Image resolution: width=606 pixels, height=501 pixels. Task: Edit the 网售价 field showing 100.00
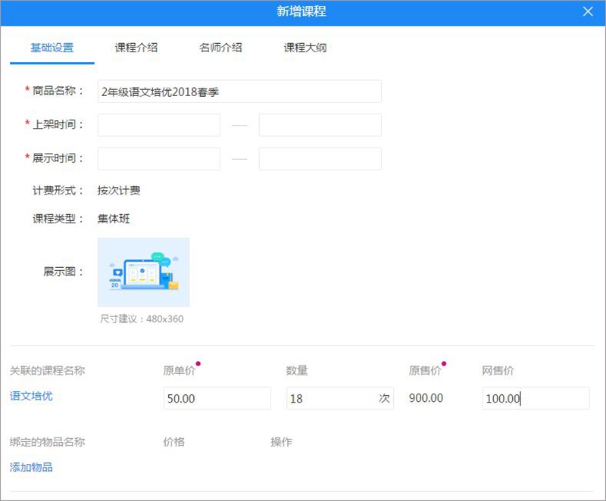(x=535, y=398)
